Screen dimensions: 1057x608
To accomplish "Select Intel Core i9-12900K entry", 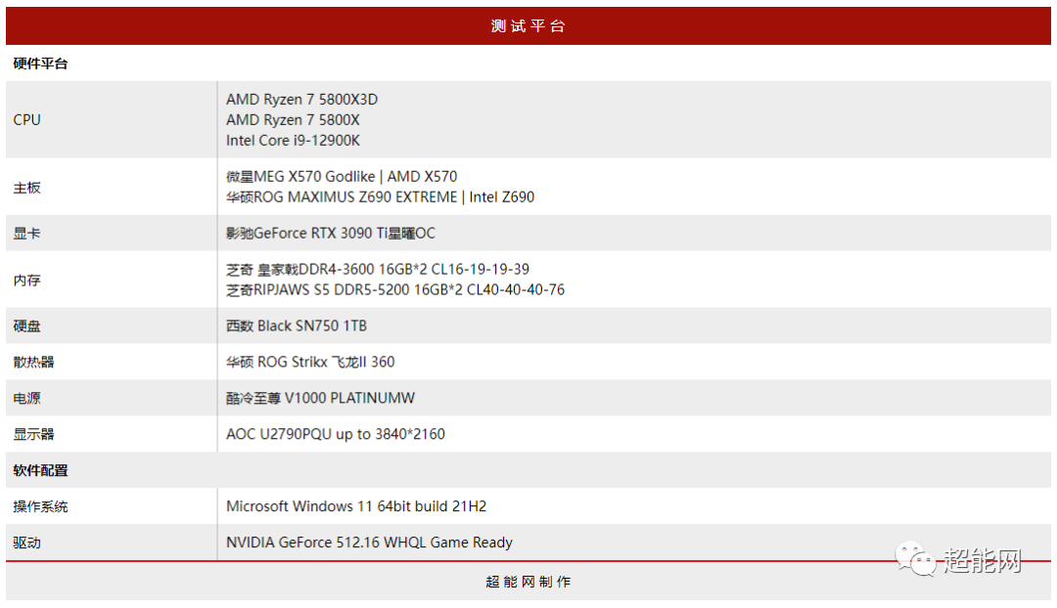I will point(293,141).
